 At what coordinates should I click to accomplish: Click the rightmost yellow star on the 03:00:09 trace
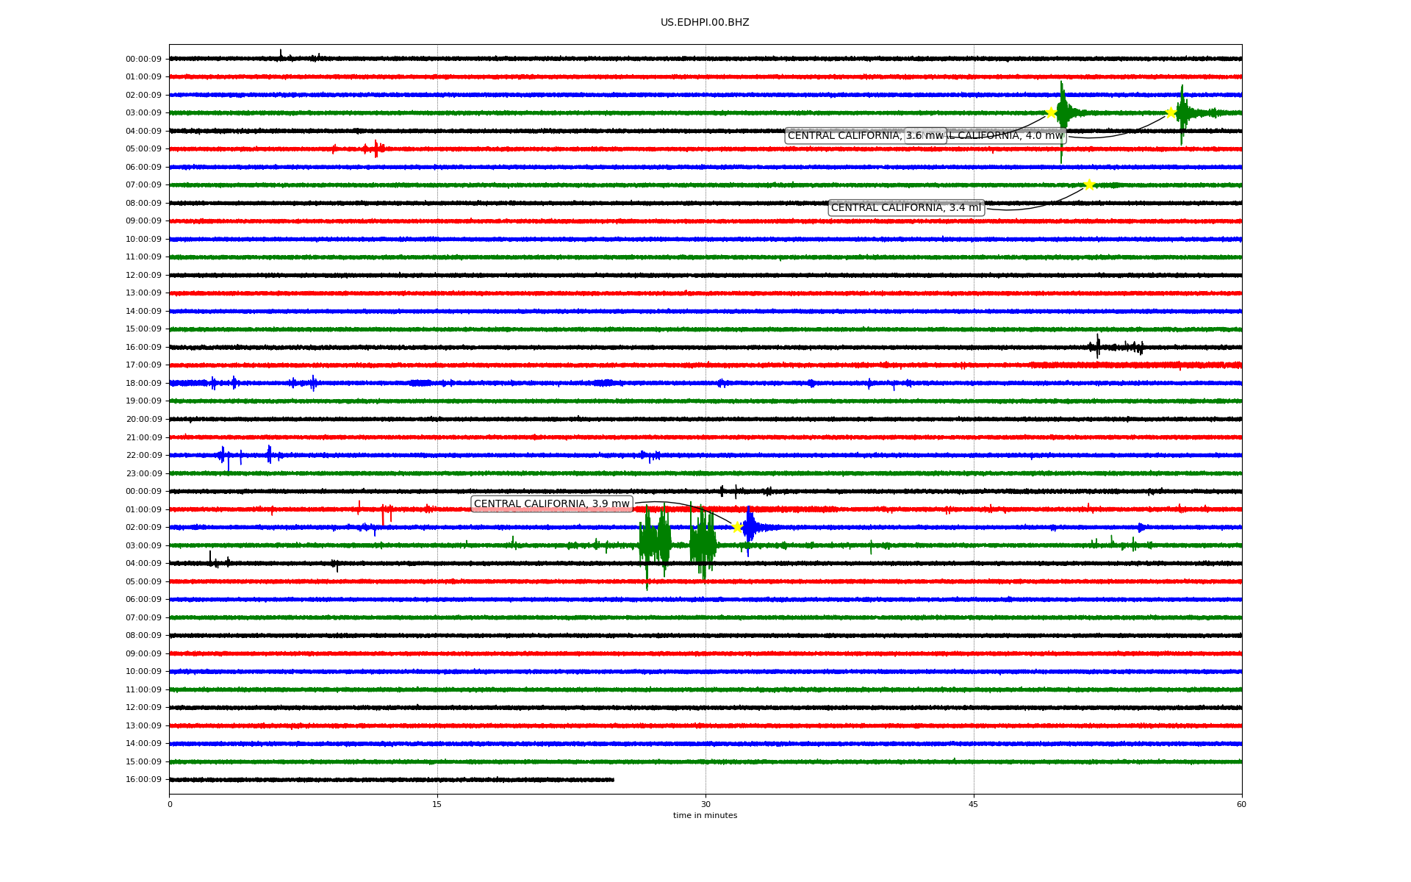coord(1171,112)
